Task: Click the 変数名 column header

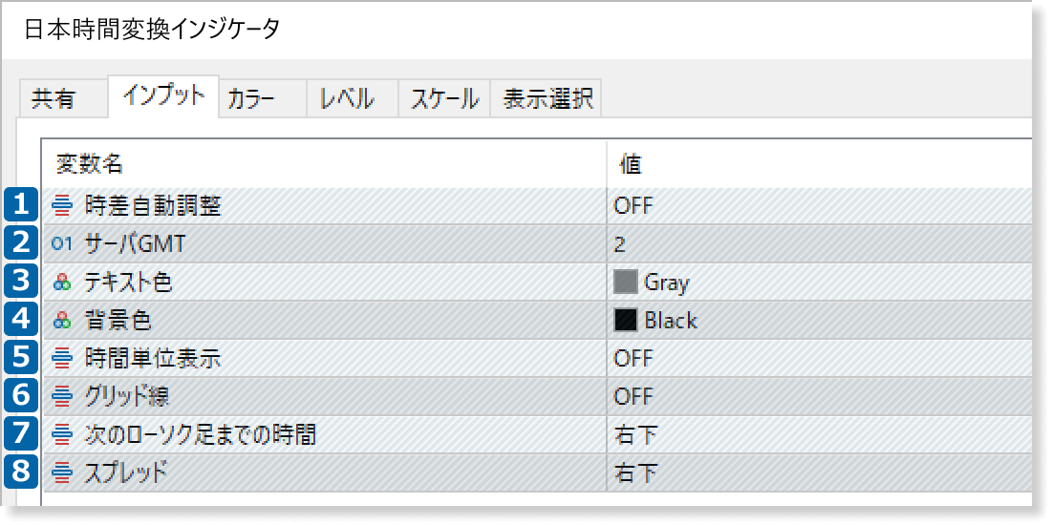Action: click(90, 164)
